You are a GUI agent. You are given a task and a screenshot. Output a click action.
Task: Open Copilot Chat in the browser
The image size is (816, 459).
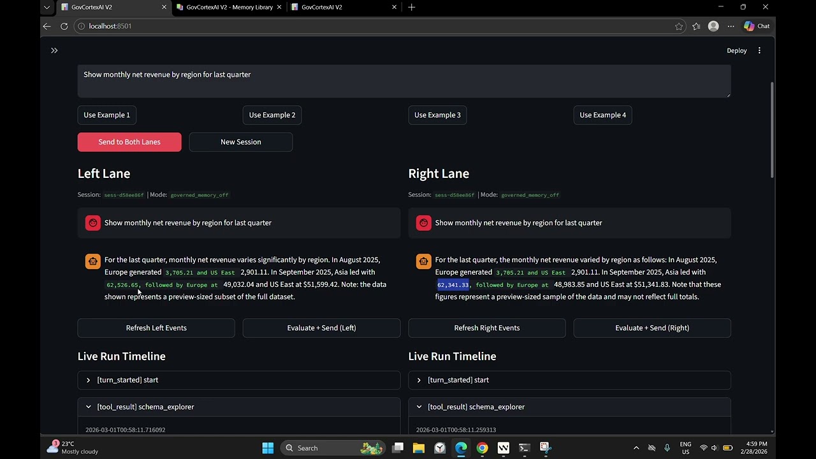[x=757, y=26]
